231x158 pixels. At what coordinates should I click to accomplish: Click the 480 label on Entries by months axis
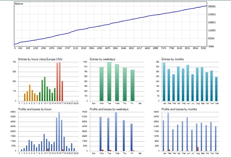coord(158,62)
